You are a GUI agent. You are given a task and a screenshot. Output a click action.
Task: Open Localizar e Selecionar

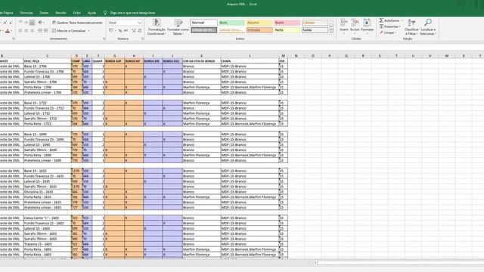[428, 27]
